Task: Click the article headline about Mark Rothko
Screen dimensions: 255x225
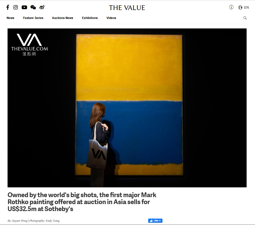Action: [x=82, y=202]
